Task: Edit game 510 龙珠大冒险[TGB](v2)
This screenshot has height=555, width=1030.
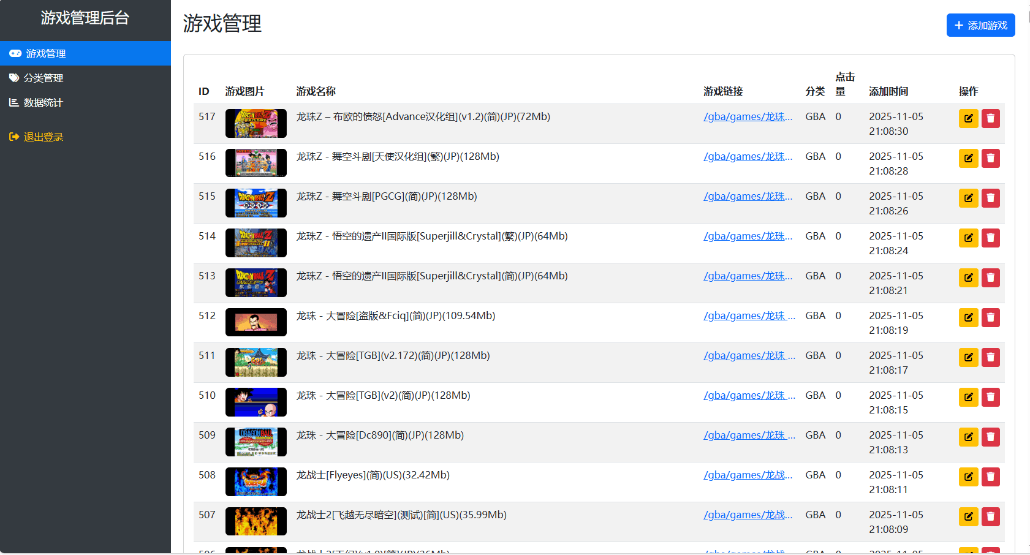Action: [968, 397]
